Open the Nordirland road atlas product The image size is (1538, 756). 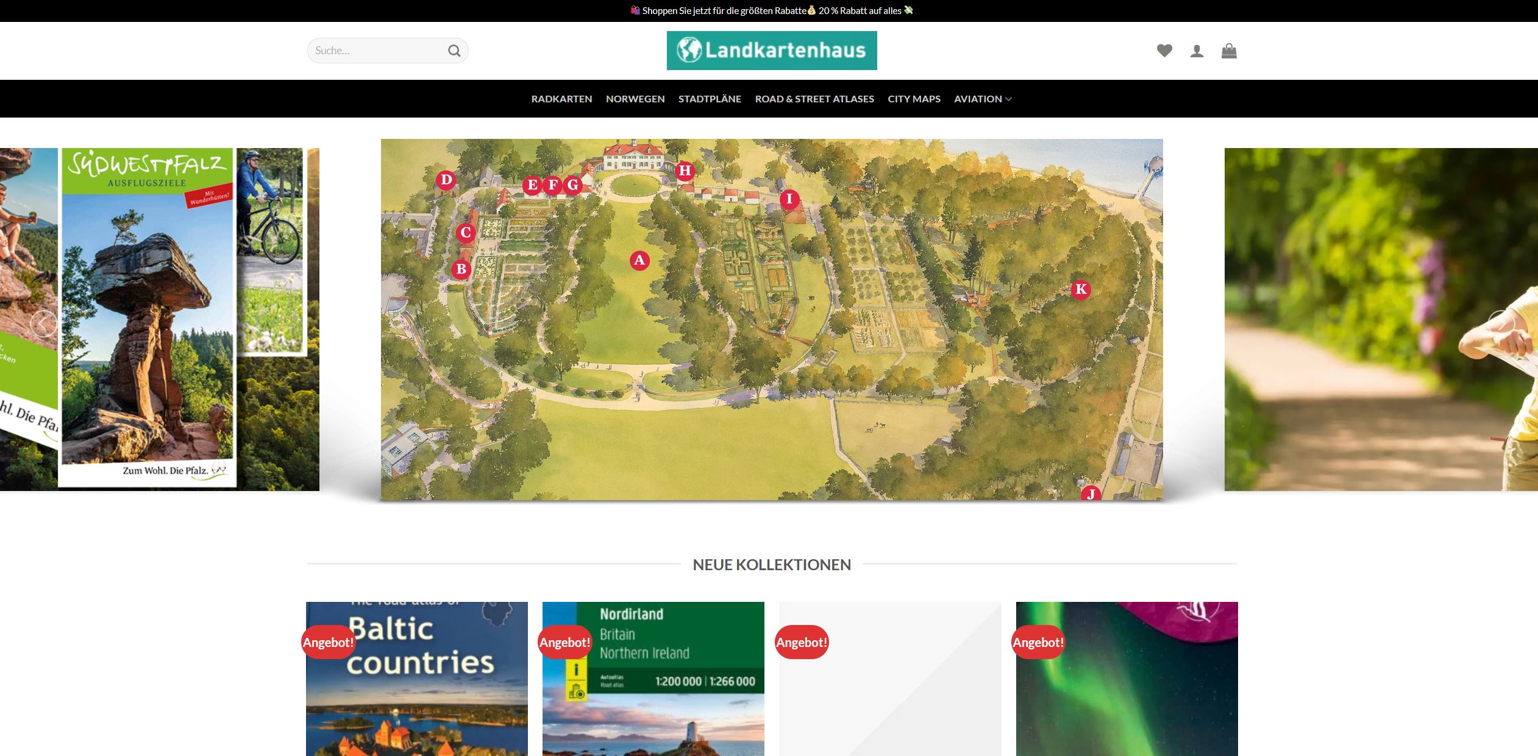(653, 679)
